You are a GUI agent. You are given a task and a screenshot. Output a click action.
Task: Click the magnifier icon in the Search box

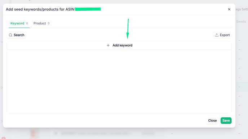(10, 35)
